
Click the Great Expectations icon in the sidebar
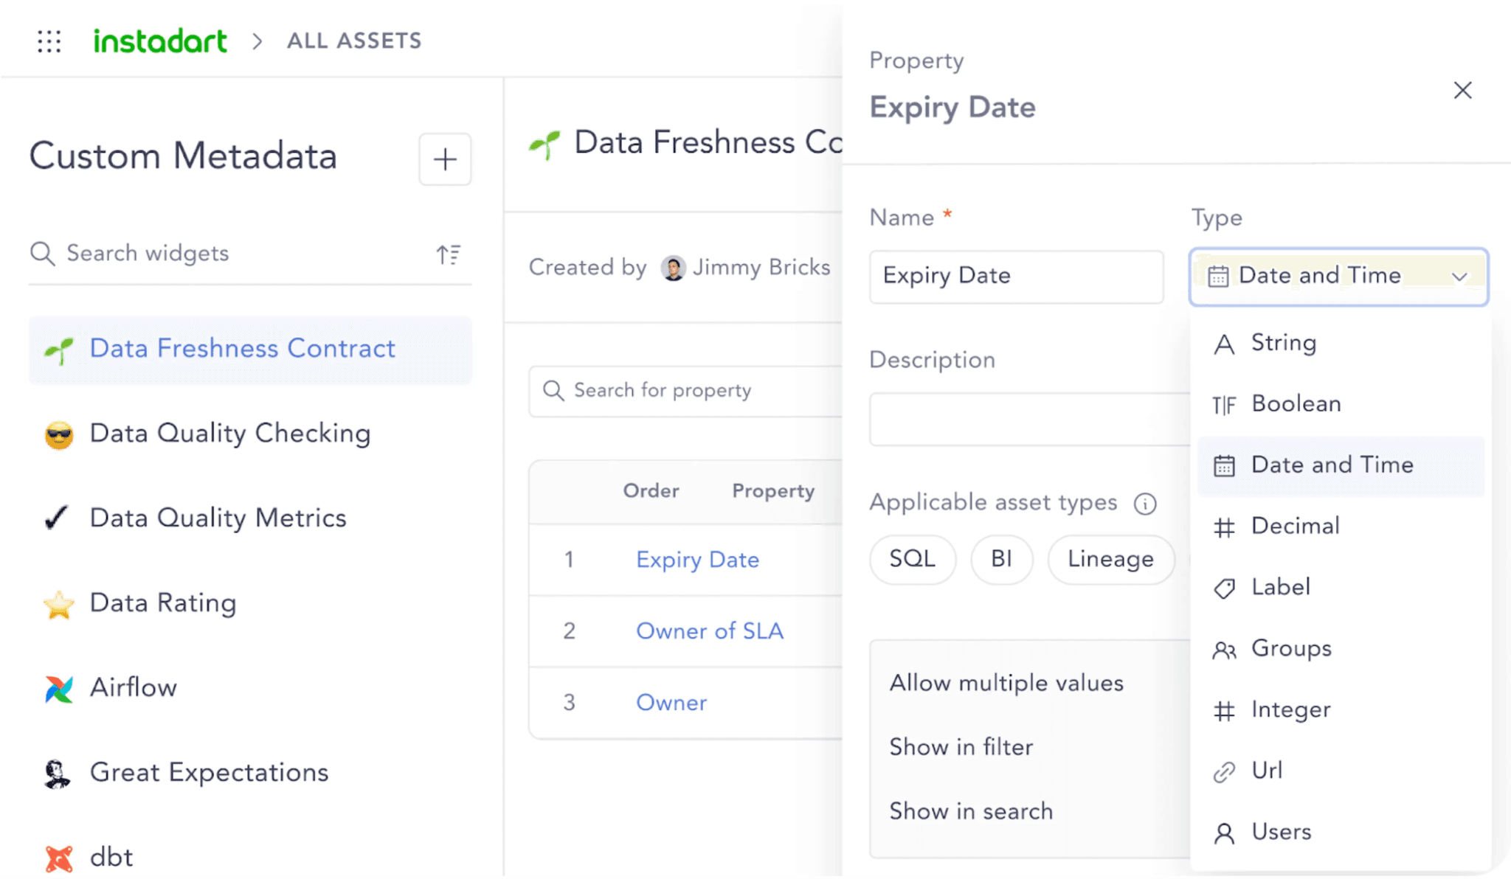(58, 774)
